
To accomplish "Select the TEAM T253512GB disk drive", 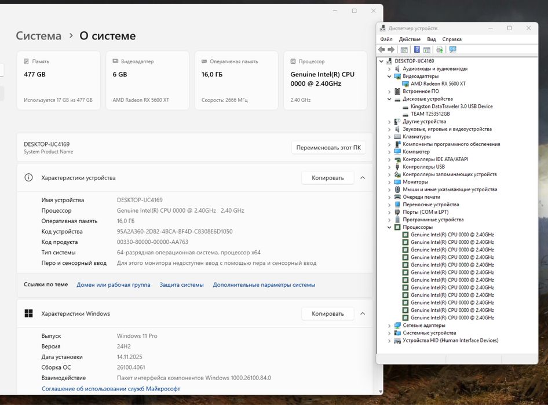I will (x=430, y=114).
